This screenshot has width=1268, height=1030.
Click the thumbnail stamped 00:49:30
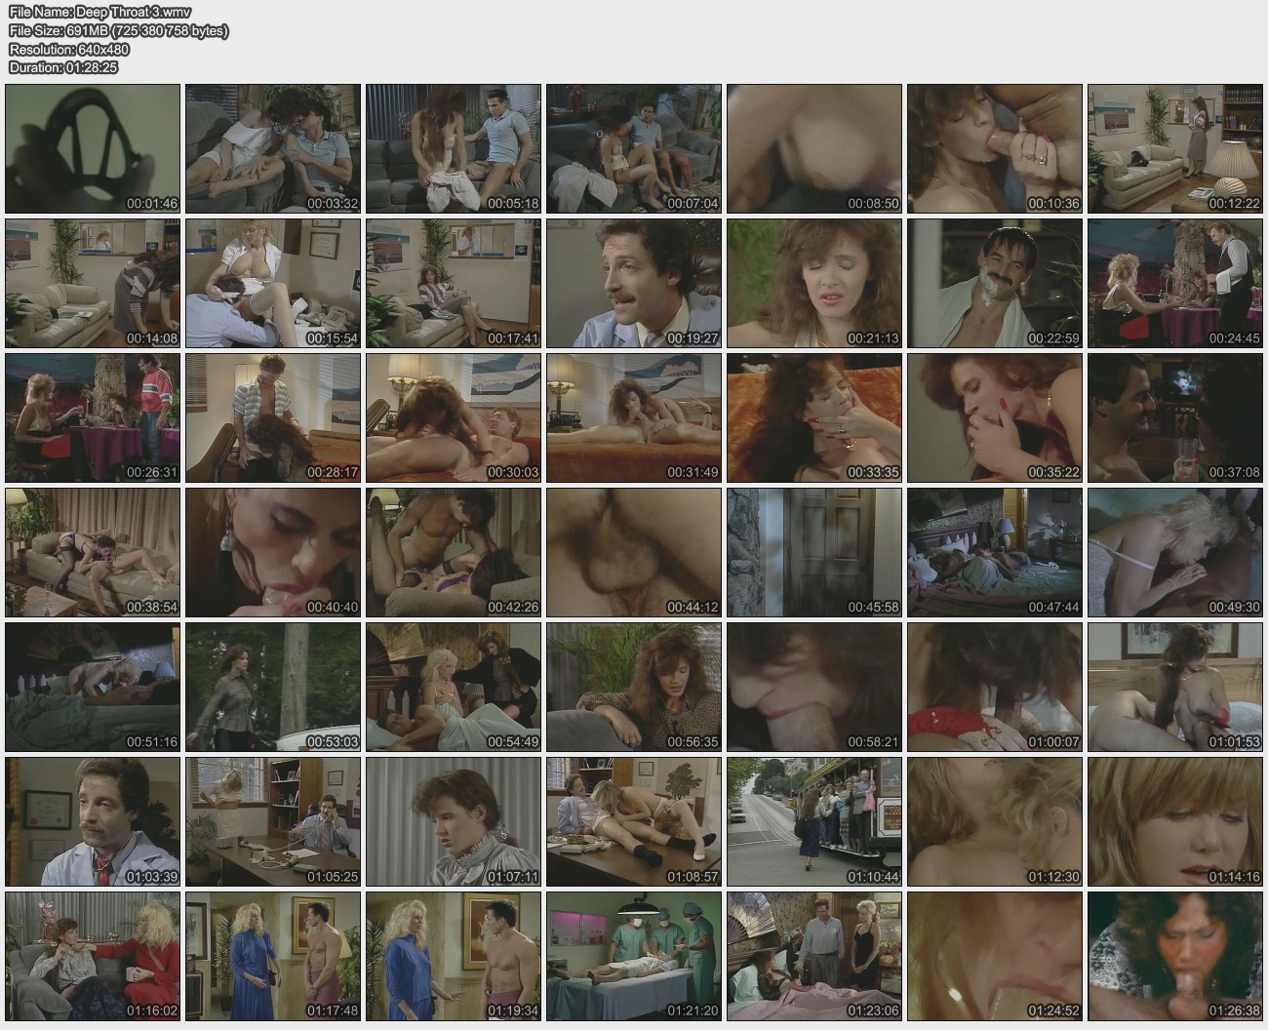(x=1175, y=552)
